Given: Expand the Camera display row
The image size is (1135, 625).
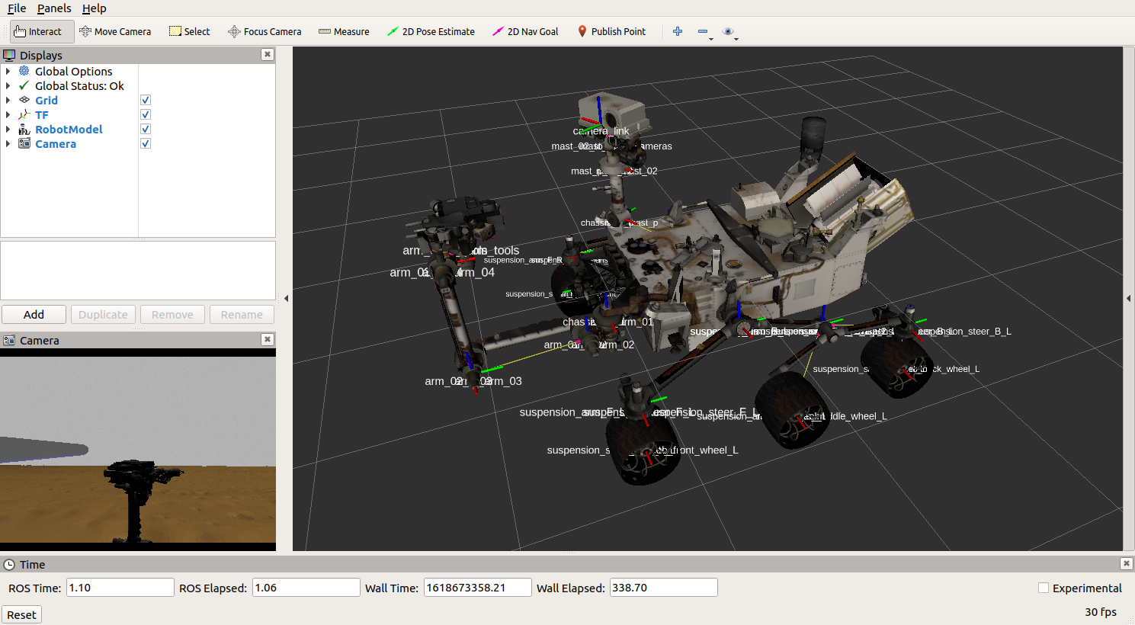Looking at the screenshot, I should [8, 143].
